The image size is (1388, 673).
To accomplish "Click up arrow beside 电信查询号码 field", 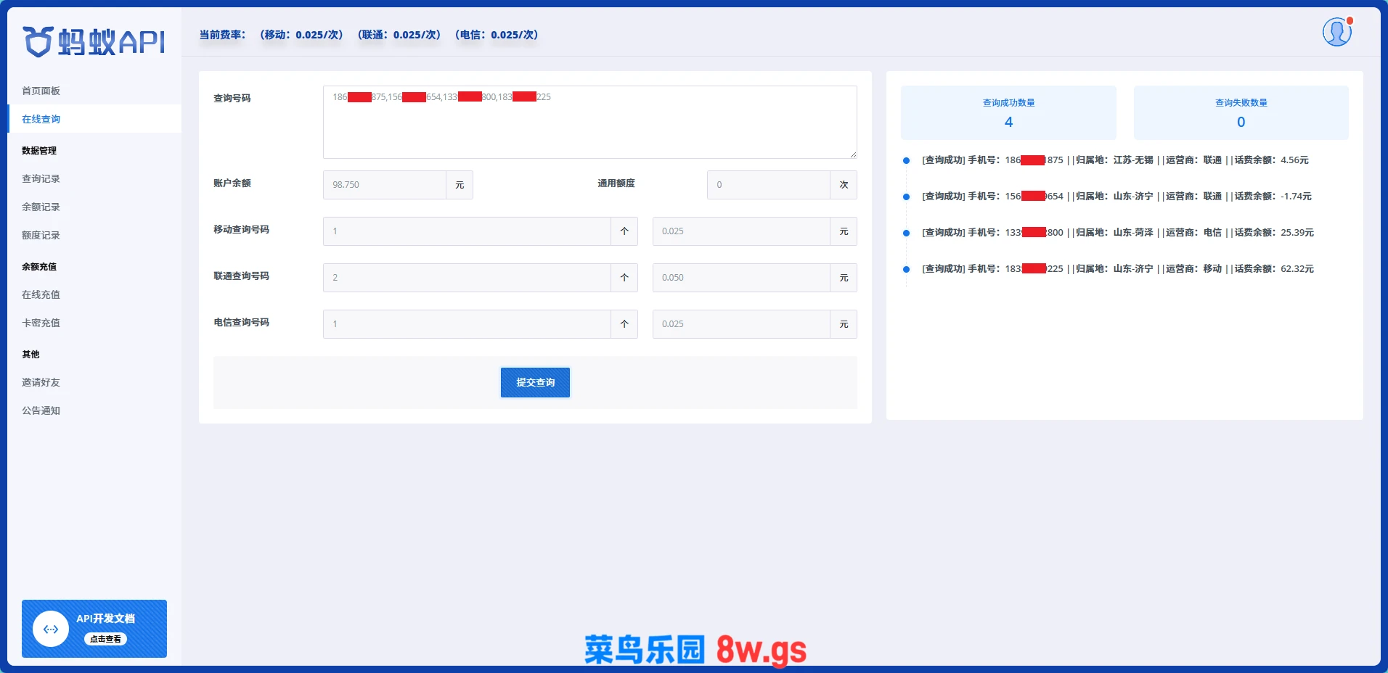I will 624,324.
